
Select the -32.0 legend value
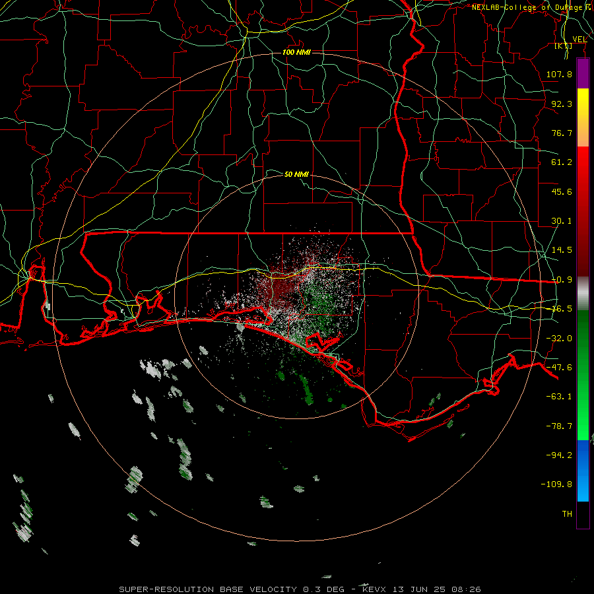[559, 339]
